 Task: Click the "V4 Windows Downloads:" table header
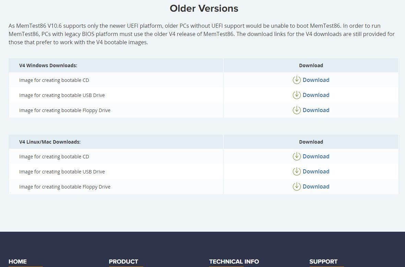pyautogui.click(x=48, y=65)
